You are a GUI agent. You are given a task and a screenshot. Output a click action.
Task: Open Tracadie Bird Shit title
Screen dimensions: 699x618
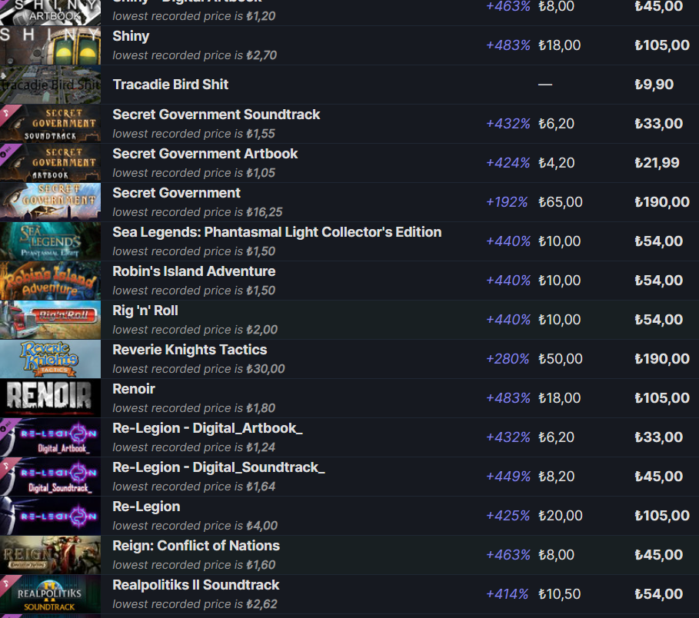pyautogui.click(x=170, y=85)
